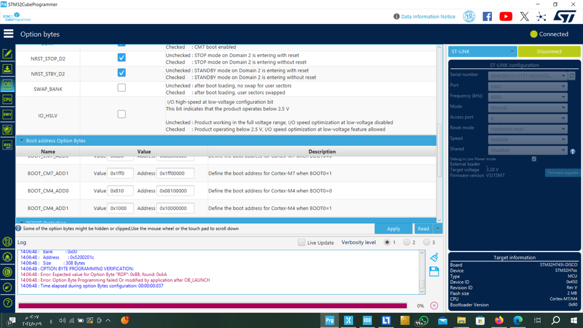583x328 pixels.
Task: Click the log area vertical scrollbar
Action: [x=421, y=284]
